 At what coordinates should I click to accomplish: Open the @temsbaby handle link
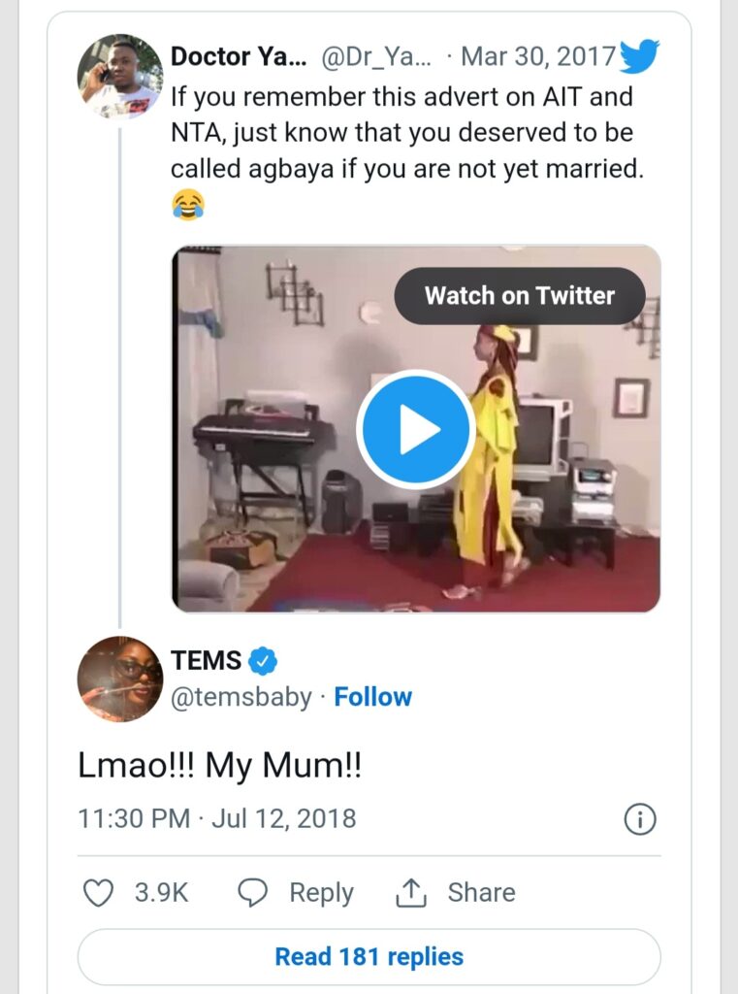coord(241,697)
